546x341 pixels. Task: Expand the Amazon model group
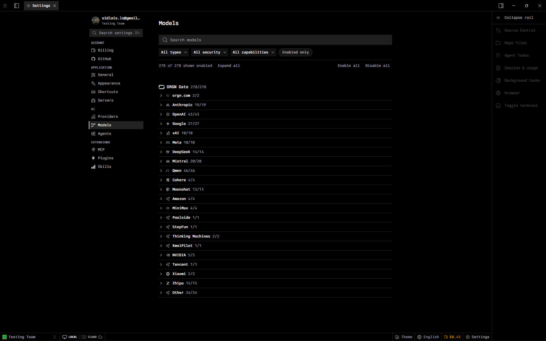(x=275, y=199)
